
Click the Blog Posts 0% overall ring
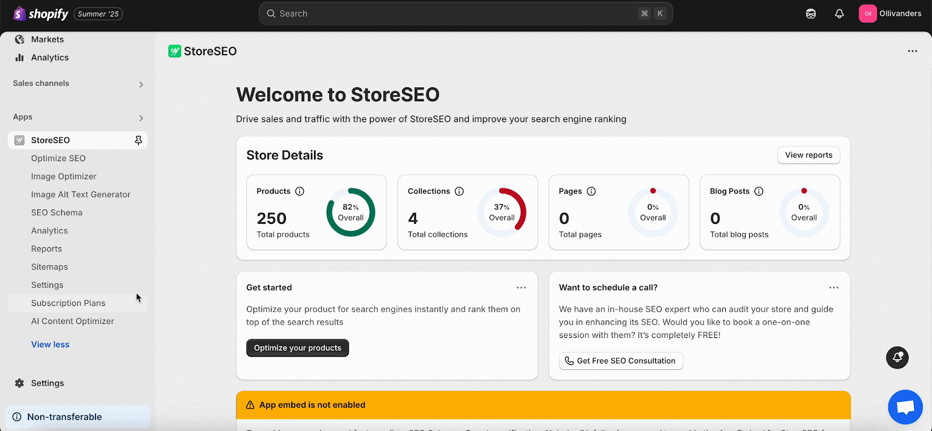tap(804, 212)
